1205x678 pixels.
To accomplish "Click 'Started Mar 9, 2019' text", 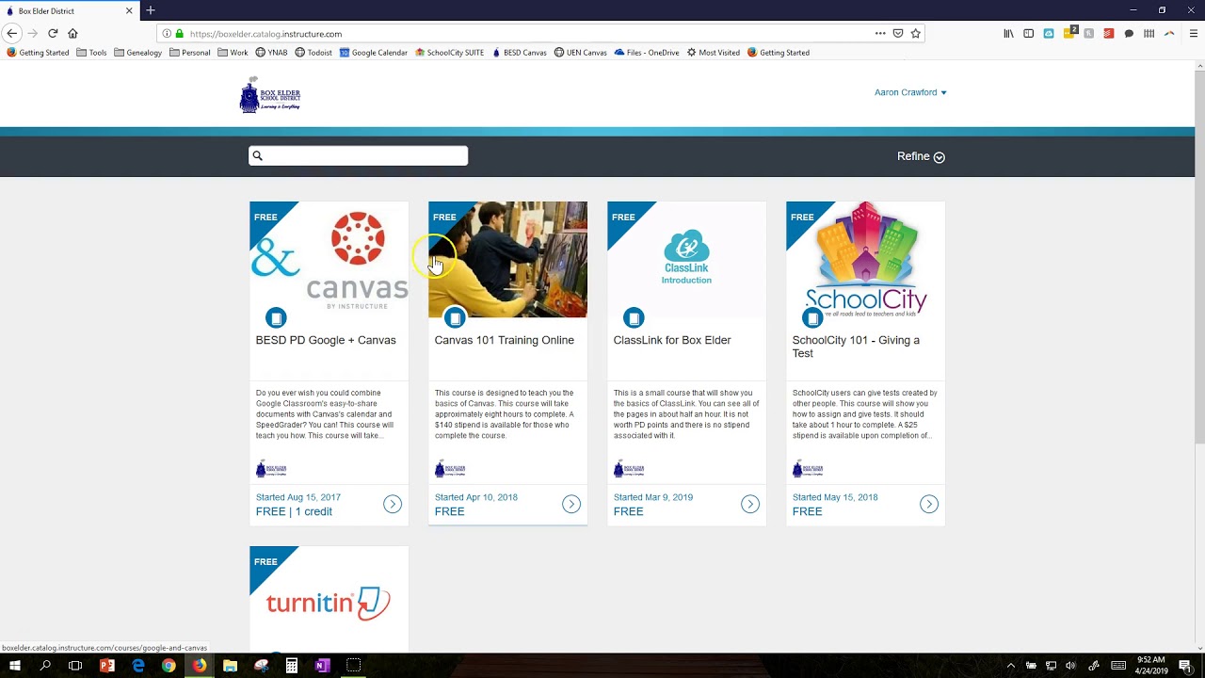I will (652, 497).
